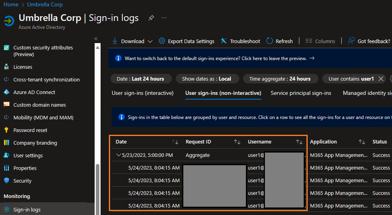Sort by Request ID column arrows

point(237,142)
